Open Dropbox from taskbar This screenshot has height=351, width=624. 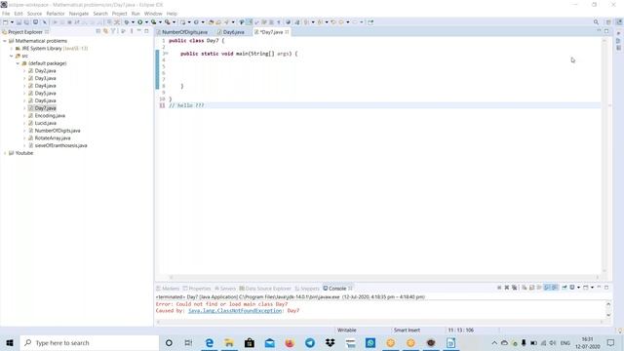coord(330,342)
